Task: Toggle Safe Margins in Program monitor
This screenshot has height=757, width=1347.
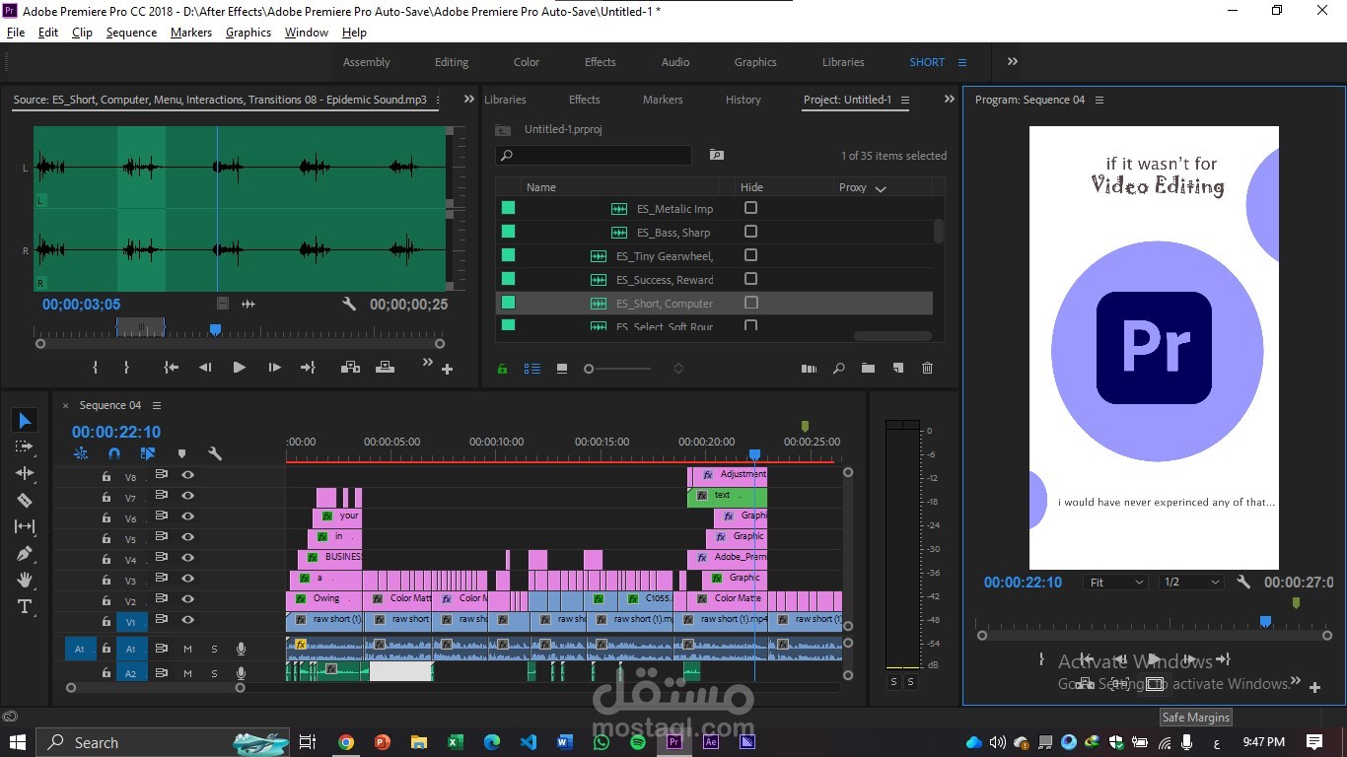Action: pyautogui.click(x=1154, y=684)
